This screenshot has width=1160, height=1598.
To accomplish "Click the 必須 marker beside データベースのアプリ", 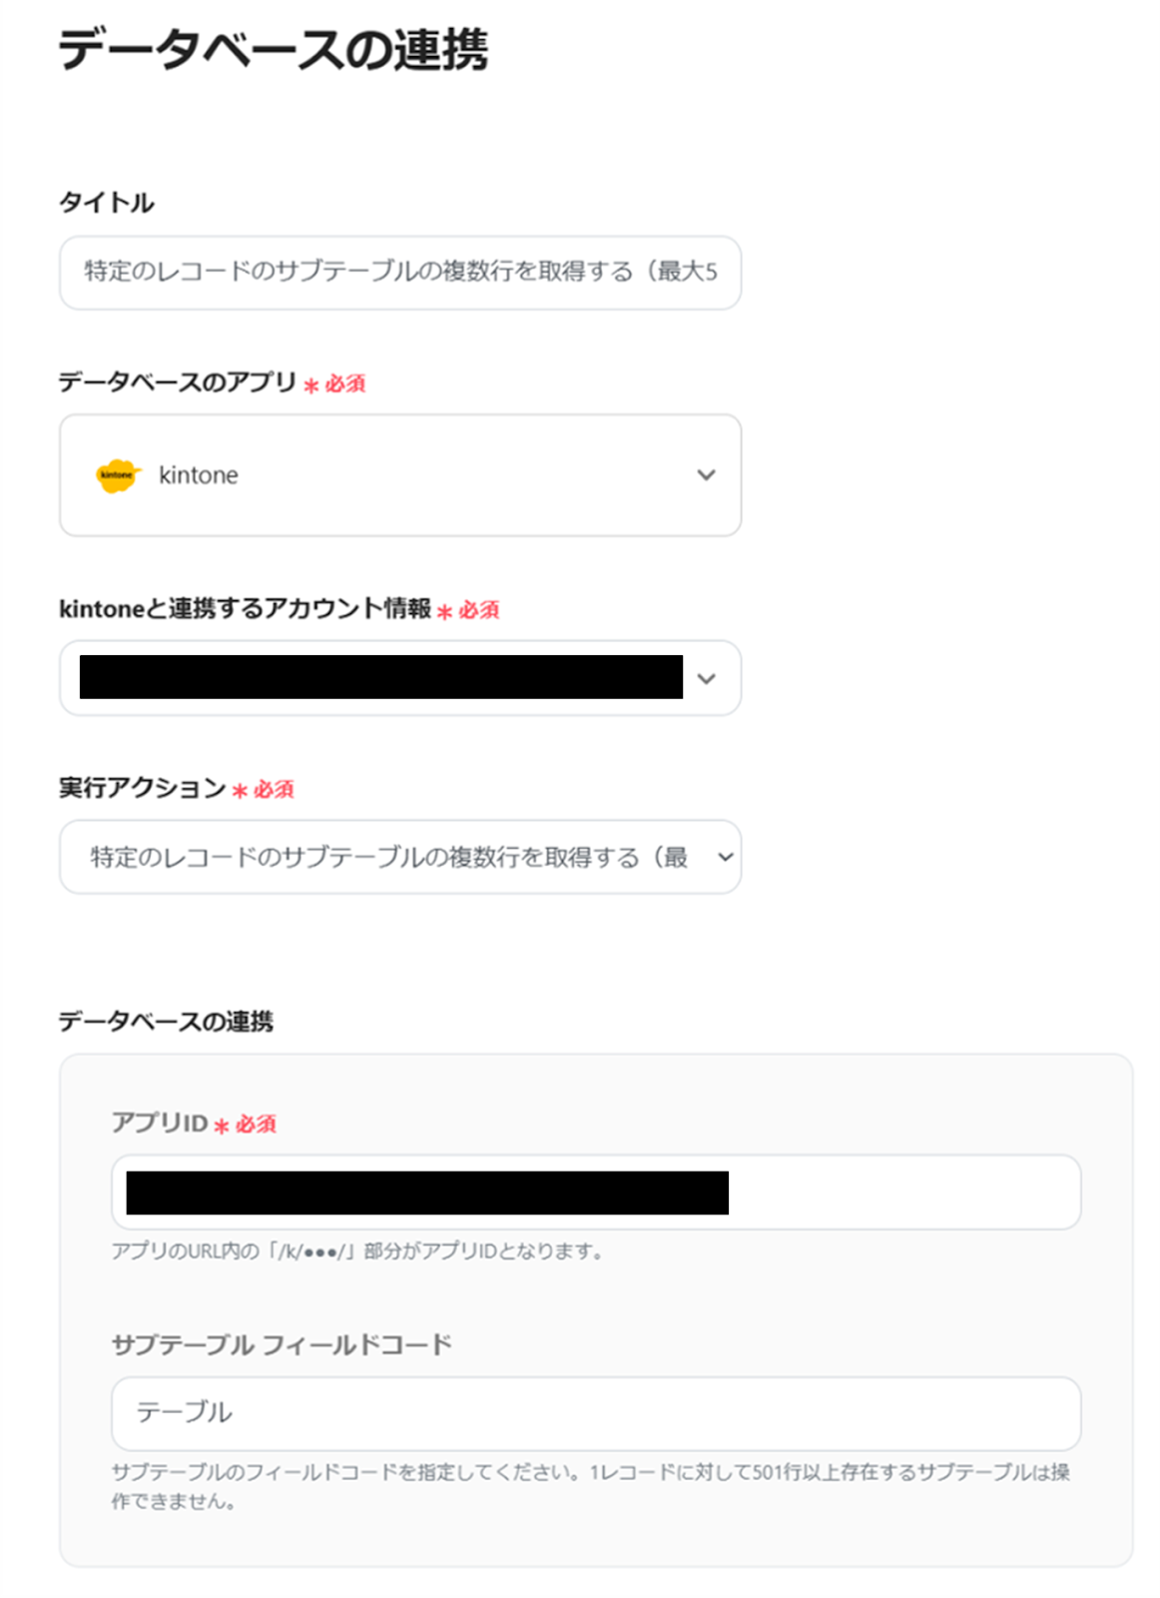I will [344, 385].
